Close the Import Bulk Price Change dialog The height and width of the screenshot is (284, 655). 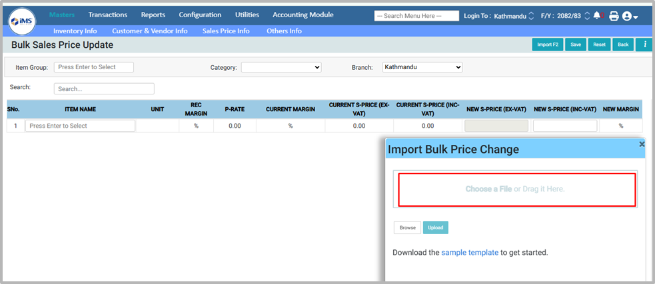pos(642,144)
